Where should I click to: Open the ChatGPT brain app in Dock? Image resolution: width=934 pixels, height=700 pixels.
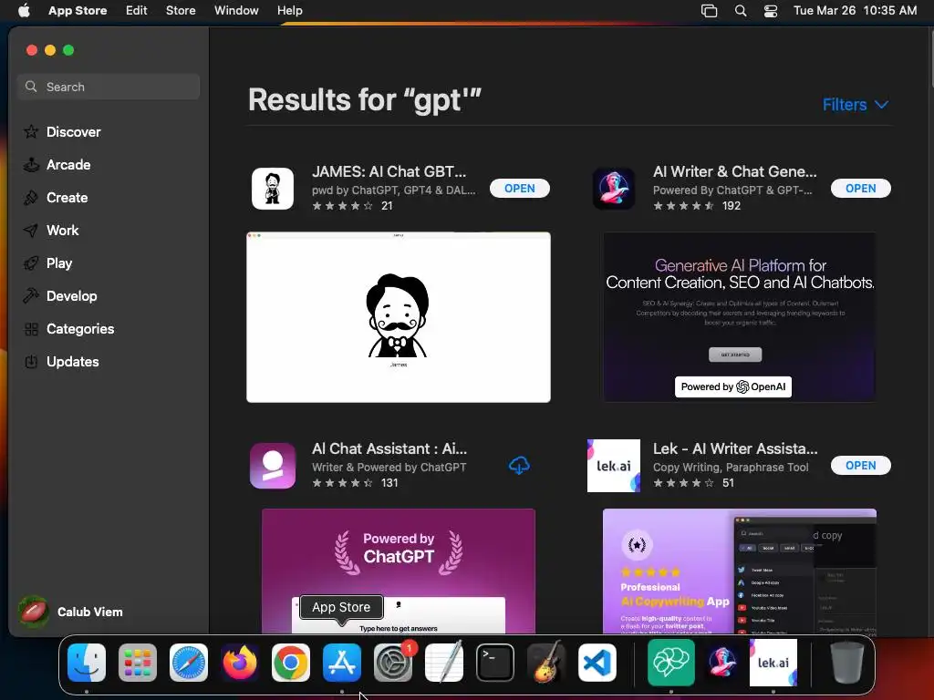[x=671, y=663]
